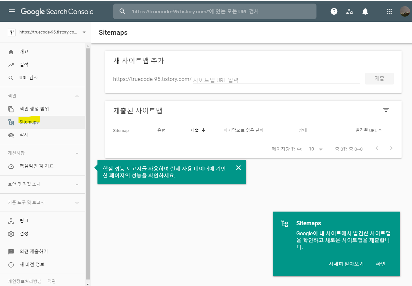Image resolution: width=412 pixels, height=286 pixels.
Task: Open the property selector dropdown arrow
Action: point(84,32)
